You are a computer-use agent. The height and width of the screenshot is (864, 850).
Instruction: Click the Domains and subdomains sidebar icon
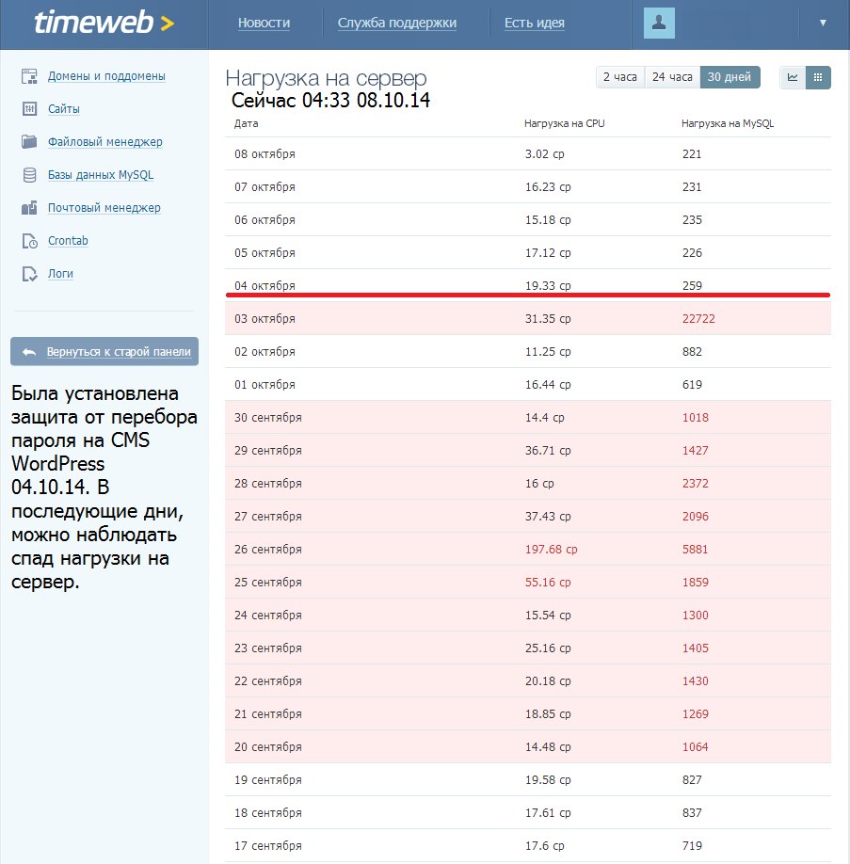click(x=29, y=76)
